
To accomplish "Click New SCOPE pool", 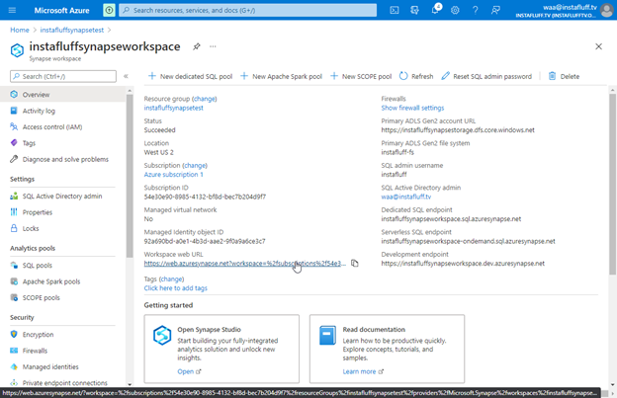I will (361, 76).
